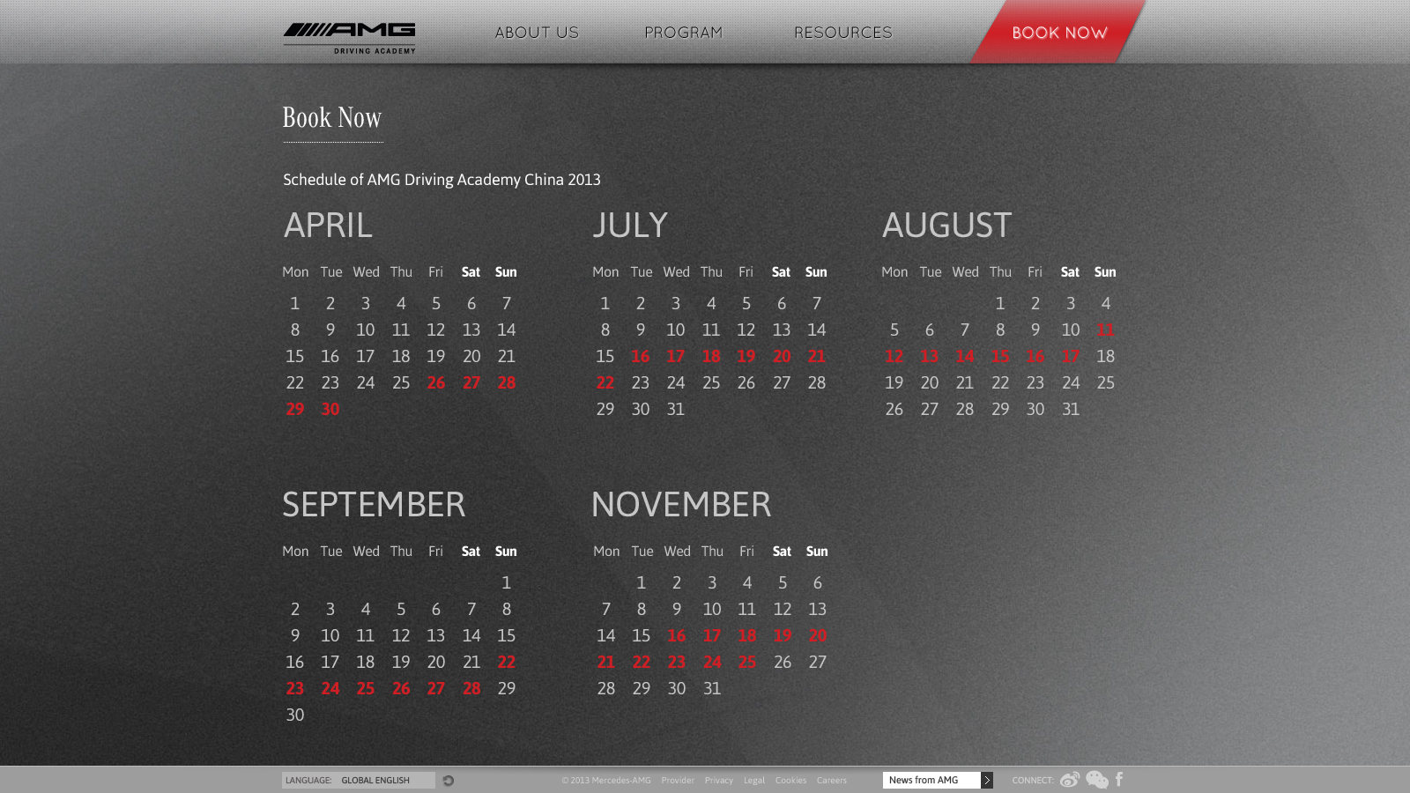
Task: Click the language refresh arrow icon
Action: [x=448, y=781]
